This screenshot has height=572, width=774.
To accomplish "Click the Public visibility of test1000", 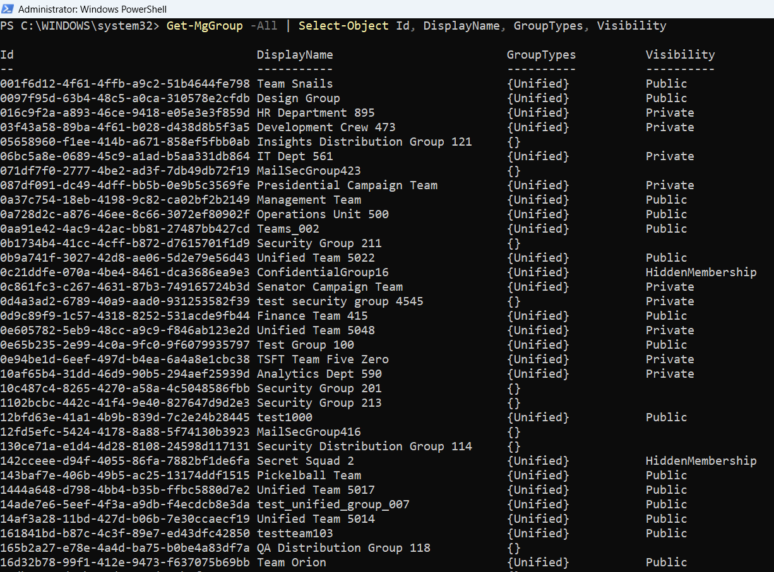I will (x=666, y=417).
